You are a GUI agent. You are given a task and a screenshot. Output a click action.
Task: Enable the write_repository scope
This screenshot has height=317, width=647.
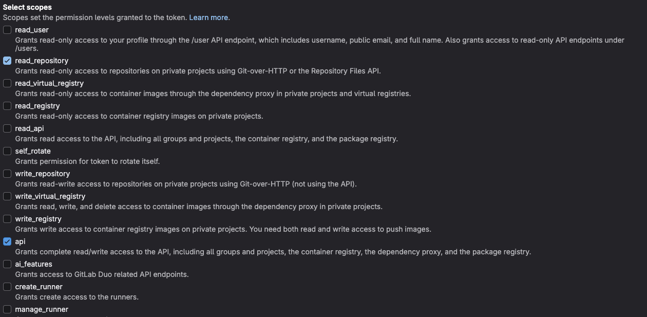(7, 174)
